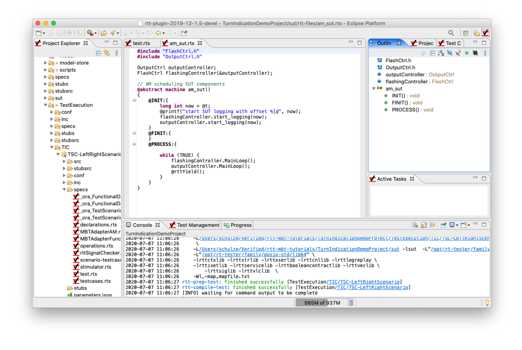Collapse all in Project Explorer

[x=99, y=53]
